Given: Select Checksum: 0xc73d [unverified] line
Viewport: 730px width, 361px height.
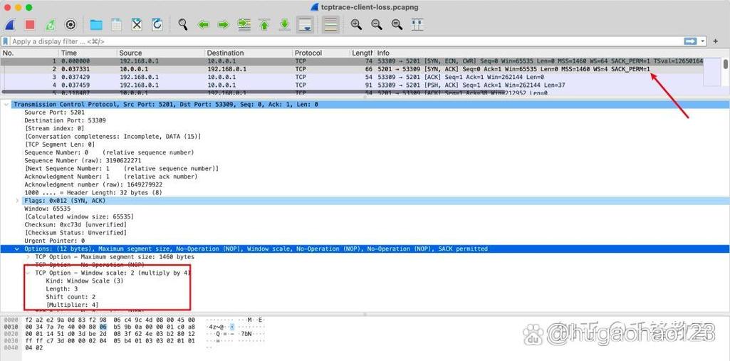Looking at the screenshot, I should 75,225.
